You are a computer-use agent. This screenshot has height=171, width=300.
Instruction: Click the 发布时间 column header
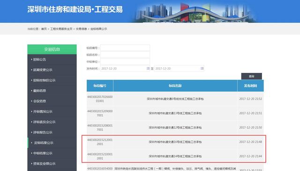(250, 86)
